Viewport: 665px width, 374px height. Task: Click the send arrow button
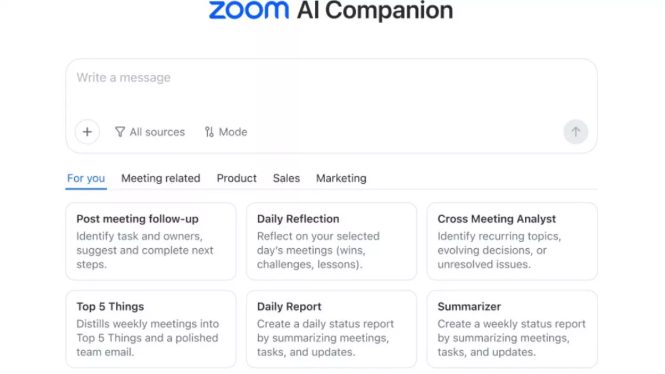(x=576, y=132)
